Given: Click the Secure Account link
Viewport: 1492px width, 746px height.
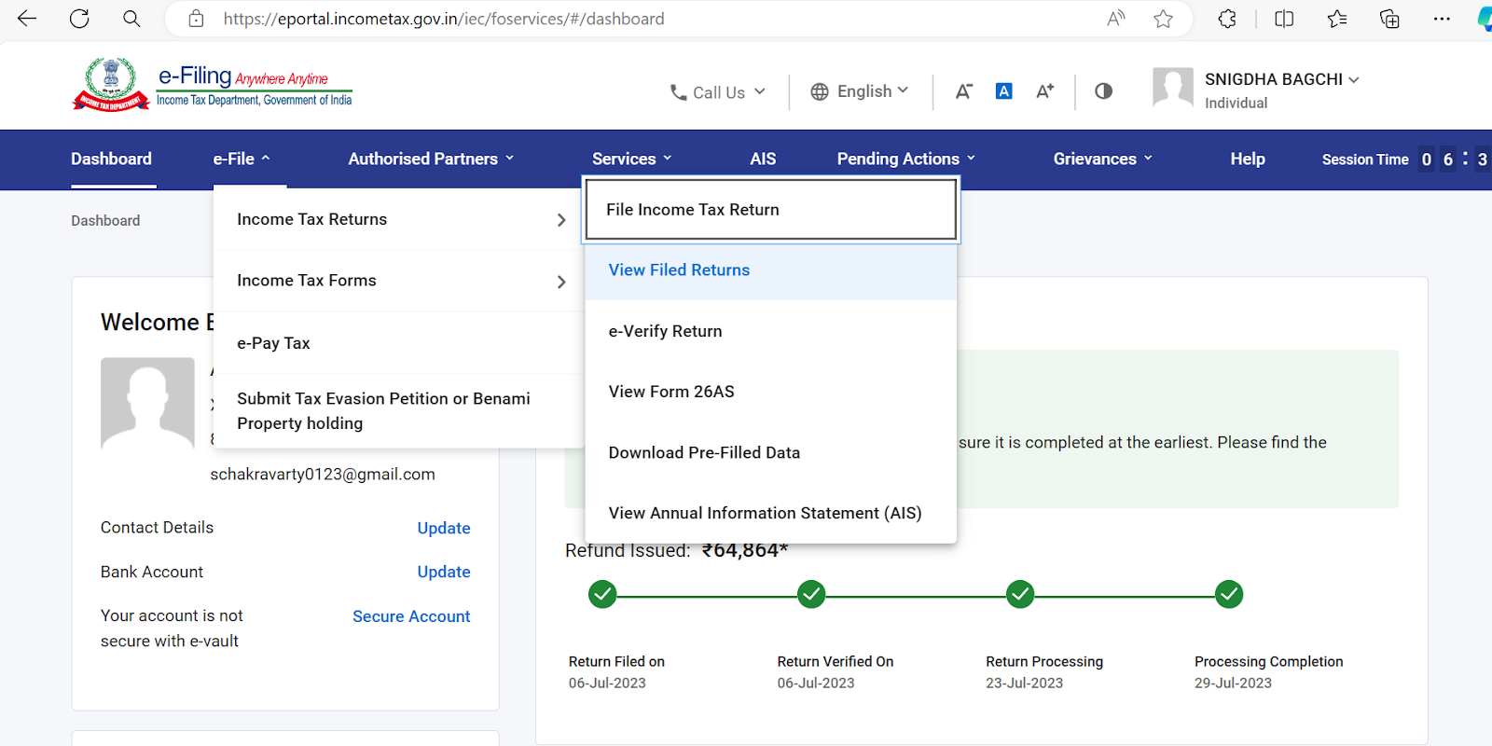Looking at the screenshot, I should point(411,616).
